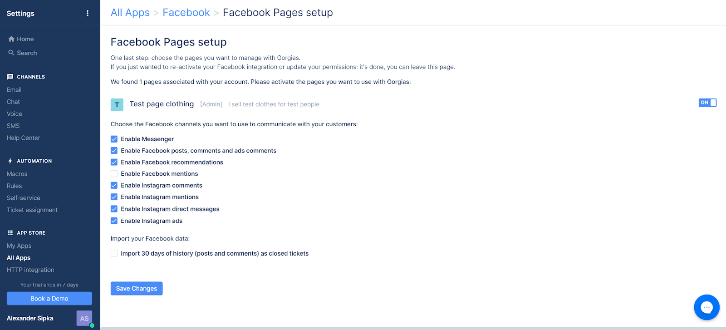The height and width of the screenshot is (330, 726).
Task: Uncheck Enable Messenger checkbox
Action: pyautogui.click(x=114, y=139)
